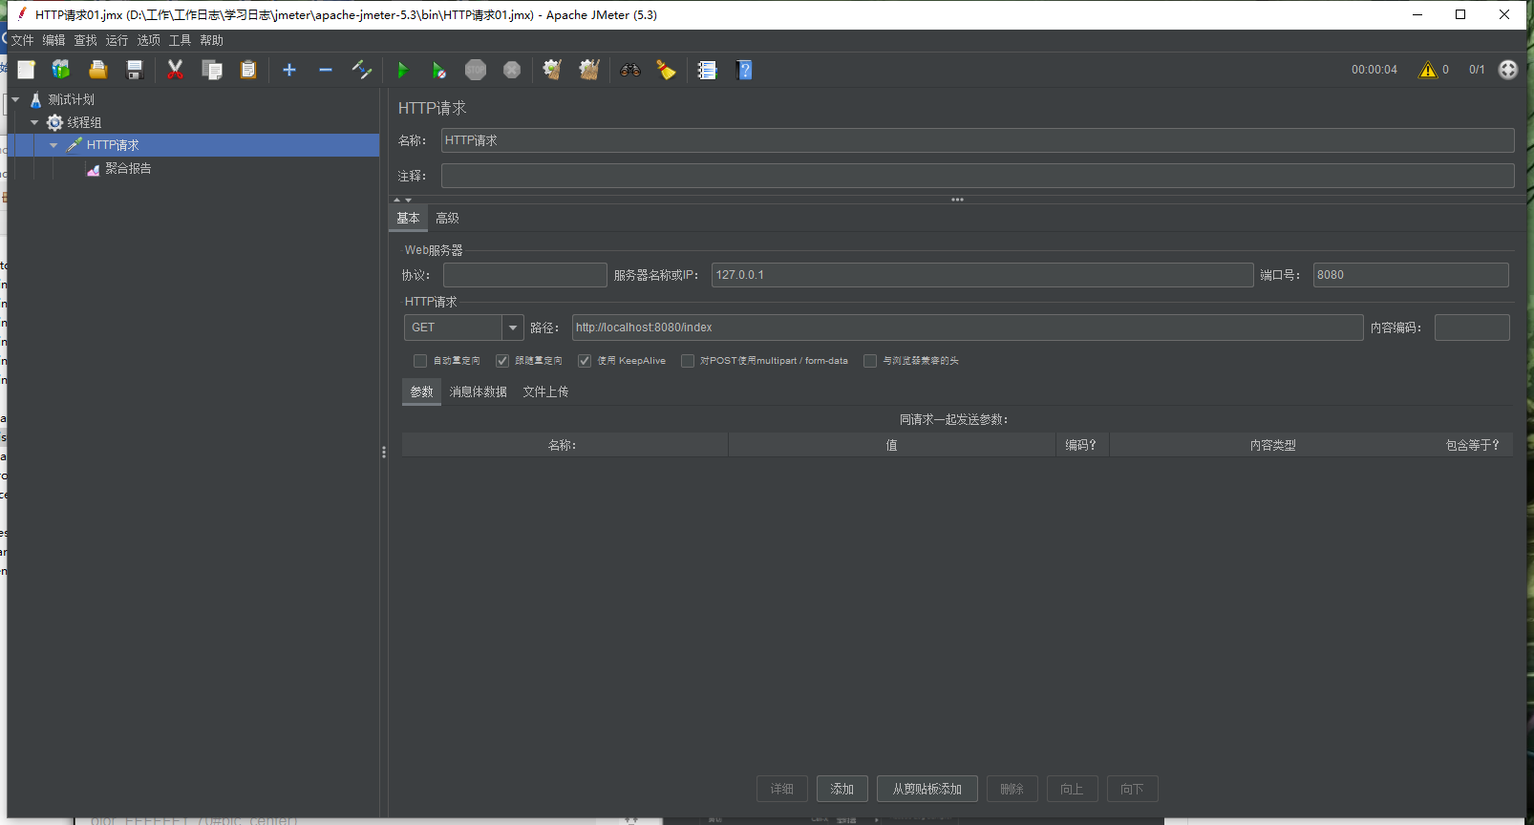Screen dimensions: 1534x825
Task: Click the 值 column header
Action: (x=892, y=445)
